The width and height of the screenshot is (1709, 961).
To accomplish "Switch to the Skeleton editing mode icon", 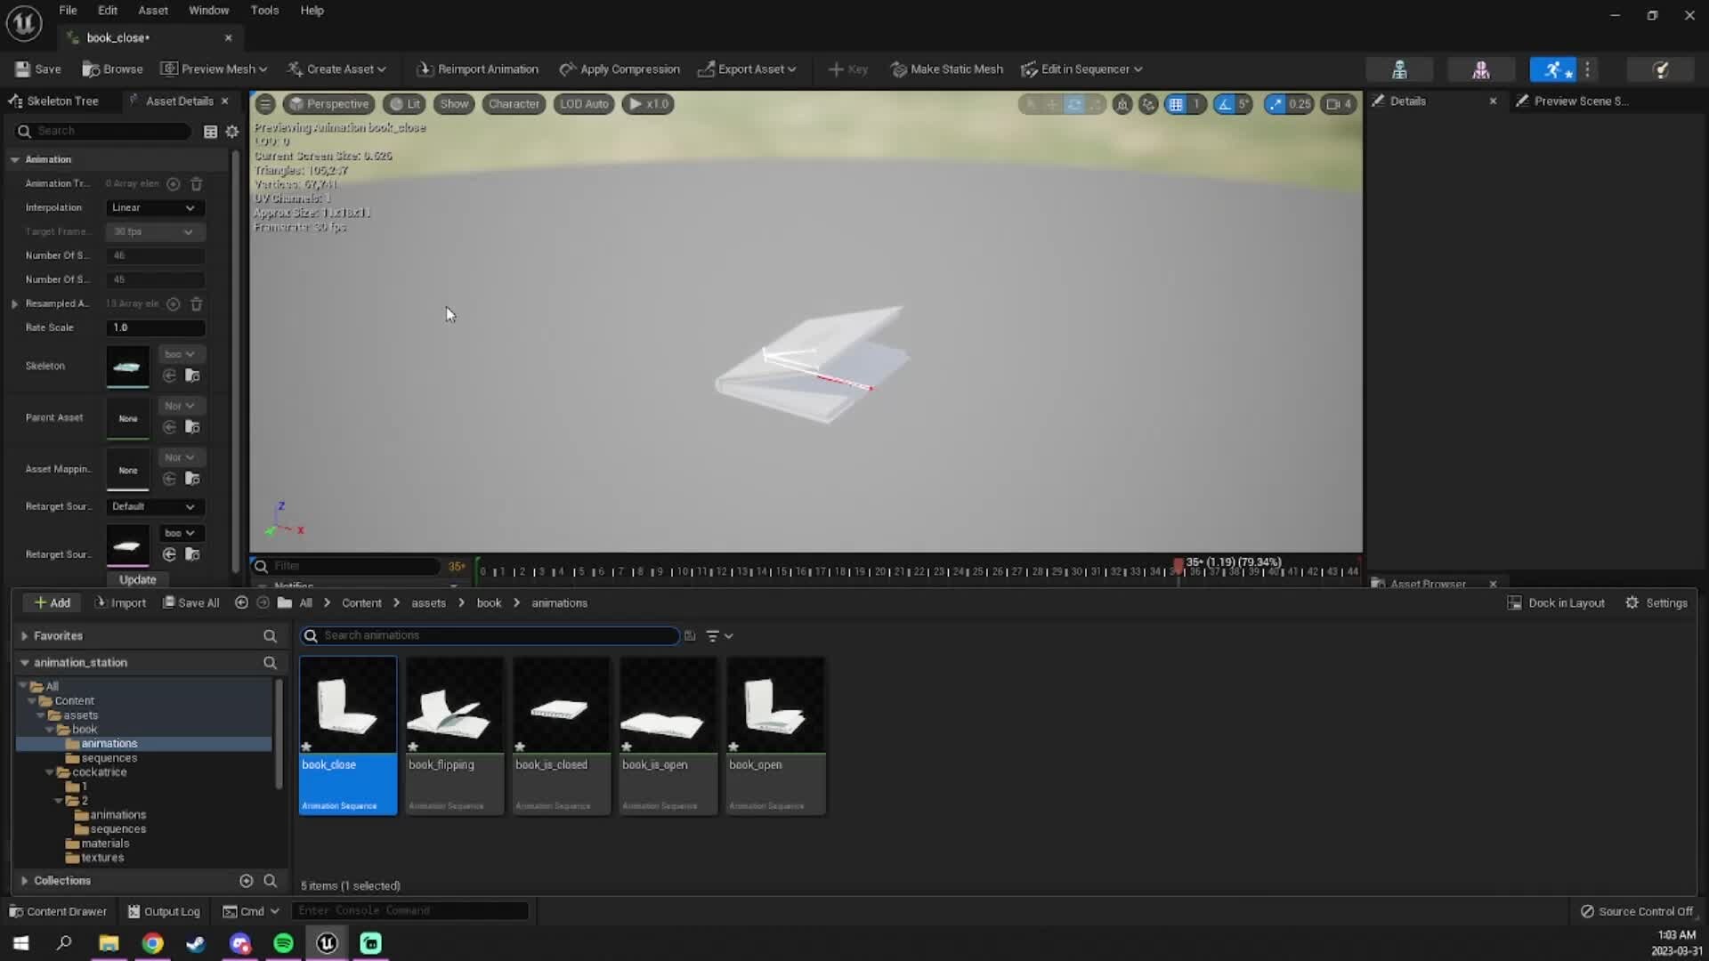I will click(x=1399, y=69).
